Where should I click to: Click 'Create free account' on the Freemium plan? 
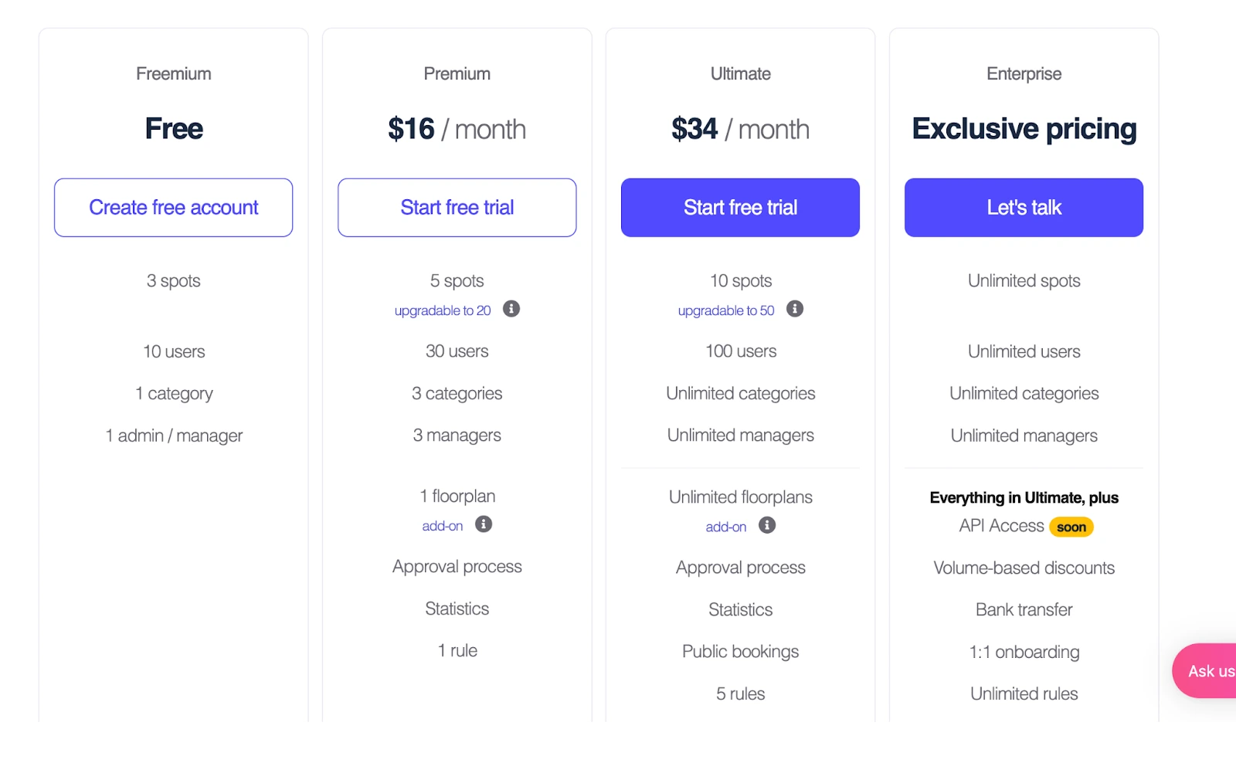173,207
